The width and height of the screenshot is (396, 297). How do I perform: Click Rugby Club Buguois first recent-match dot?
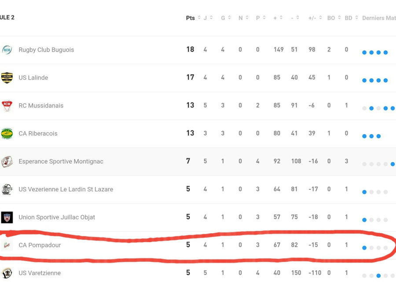coord(364,52)
